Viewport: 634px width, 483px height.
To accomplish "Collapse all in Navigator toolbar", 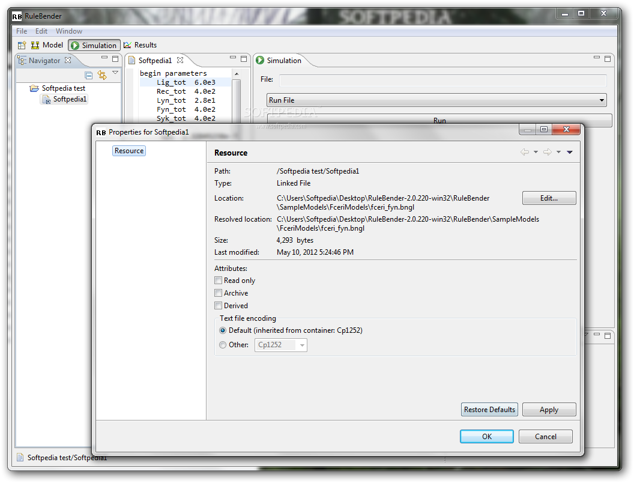I will coord(89,75).
